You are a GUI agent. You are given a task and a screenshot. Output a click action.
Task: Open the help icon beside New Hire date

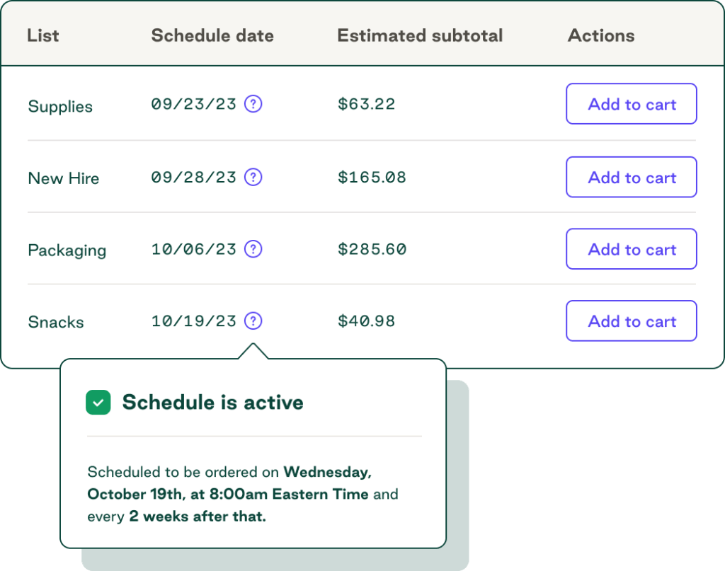[x=253, y=177]
